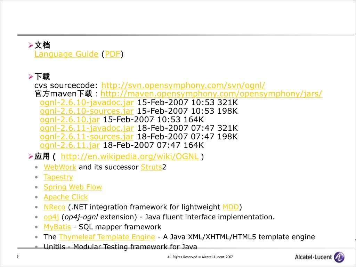Click the slide page number 9
The height and width of the screenshot is (267, 356).
17,257
